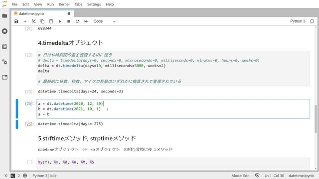Open the Settings menu

pyautogui.click(x=94, y=4)
